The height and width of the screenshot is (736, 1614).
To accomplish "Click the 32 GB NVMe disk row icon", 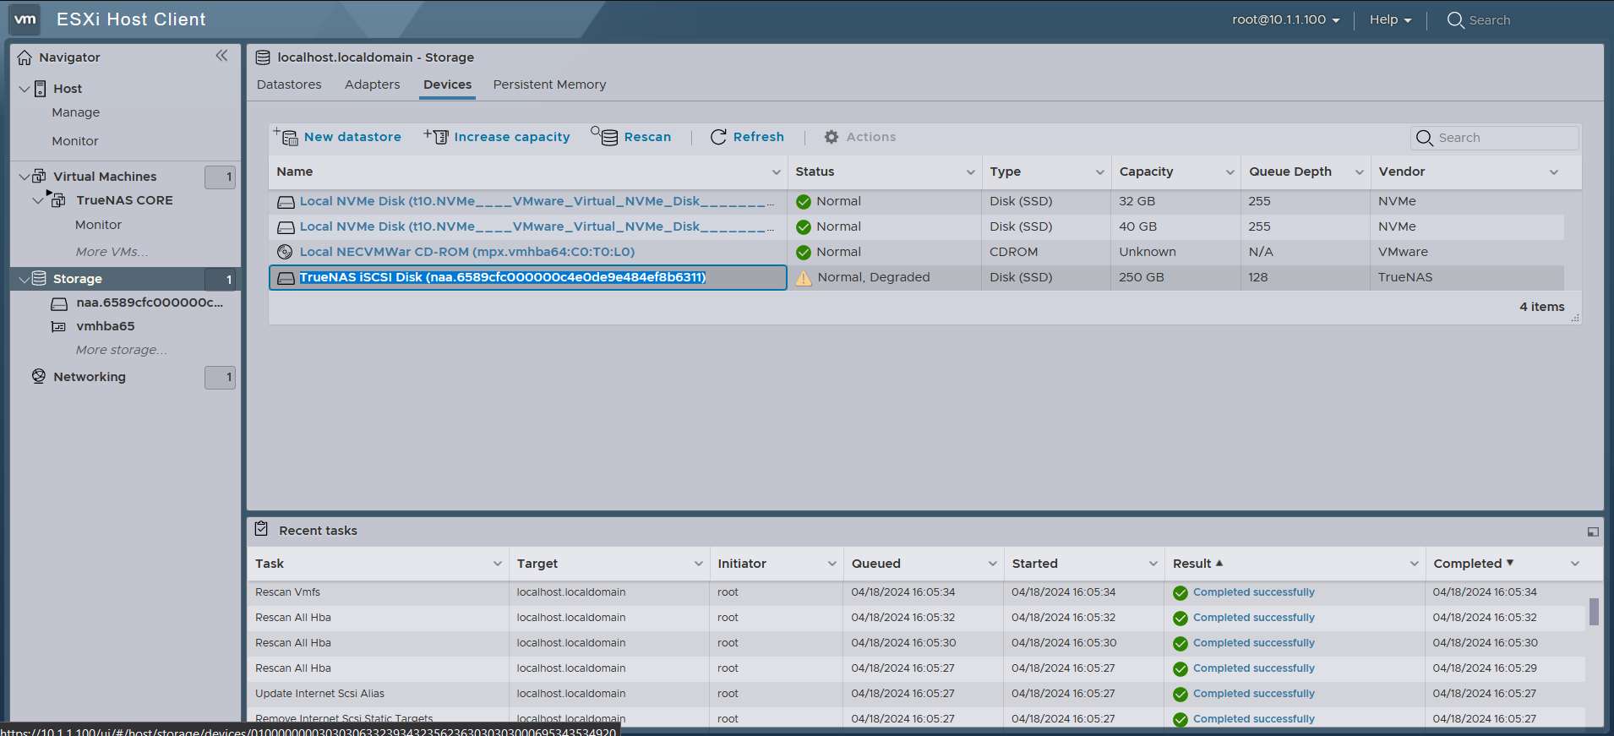I will [286, 202].
